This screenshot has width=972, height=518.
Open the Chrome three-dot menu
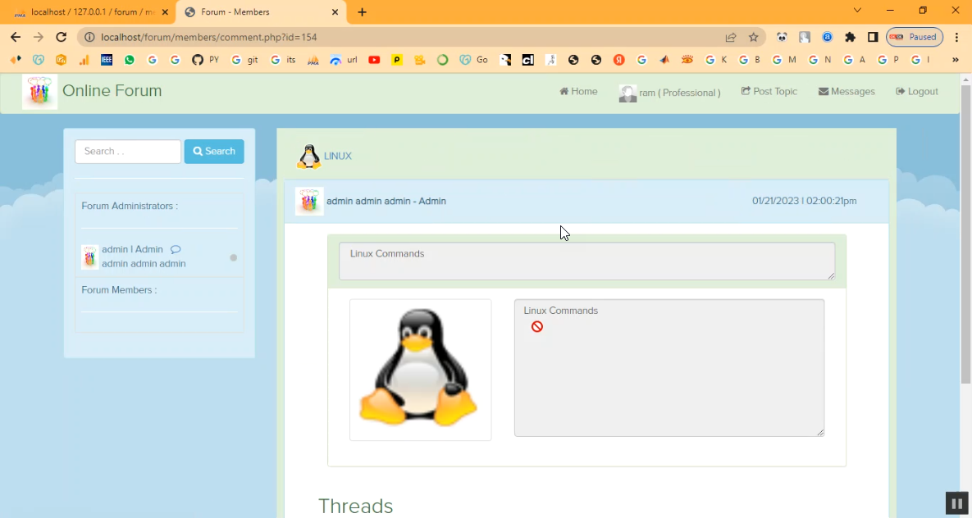(x=956, y=37)
